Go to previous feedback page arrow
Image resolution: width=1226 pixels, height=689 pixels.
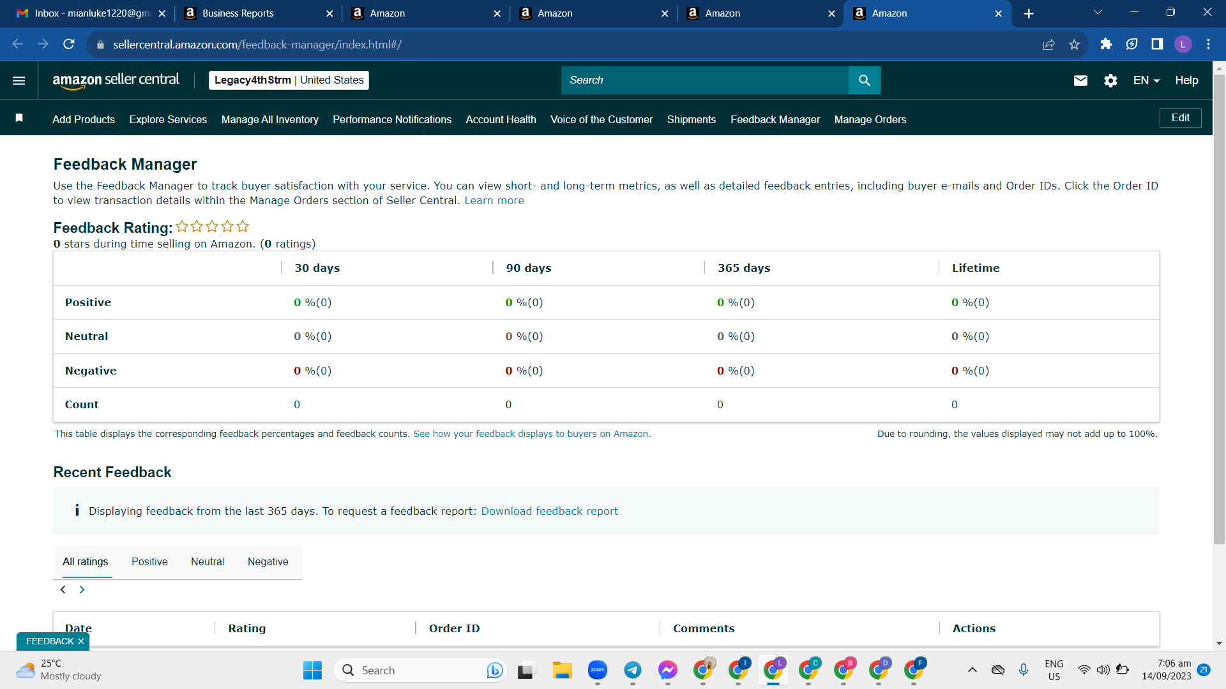(63, 589)
